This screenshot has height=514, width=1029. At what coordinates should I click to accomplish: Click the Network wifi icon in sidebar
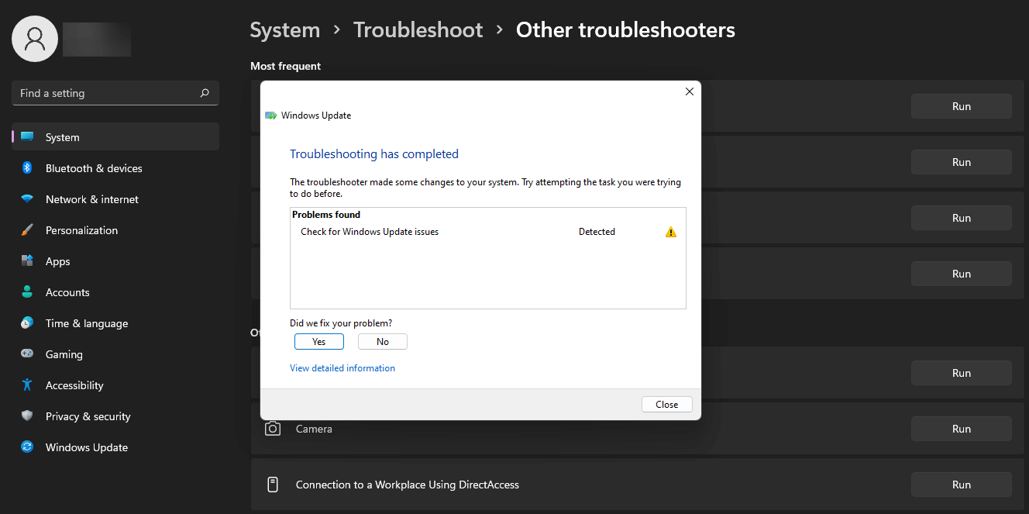click(27, 199)
